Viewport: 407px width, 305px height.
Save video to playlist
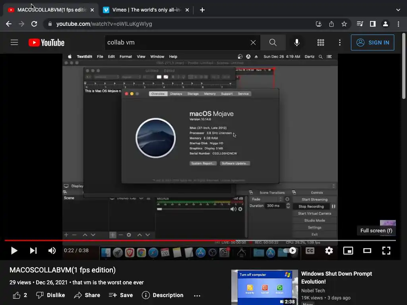121,295
